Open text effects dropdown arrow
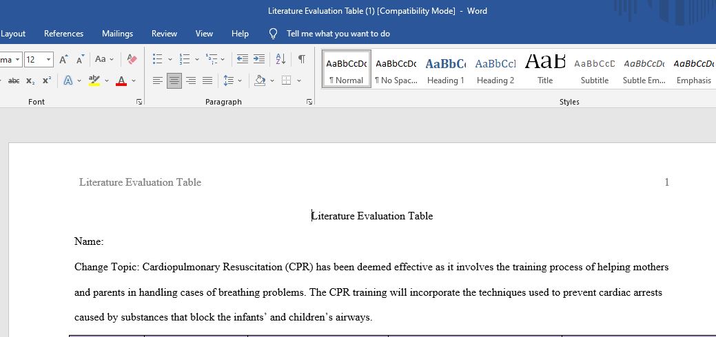 79,80
